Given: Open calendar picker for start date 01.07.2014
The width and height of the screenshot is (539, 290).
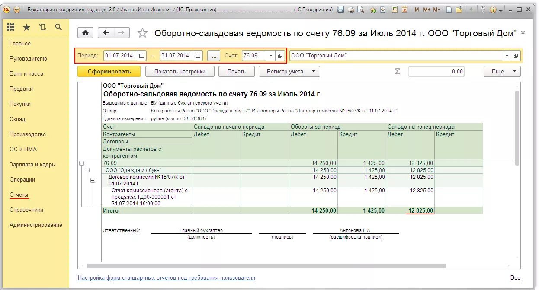Looking at the screenshot, I should tap(142, 56).
